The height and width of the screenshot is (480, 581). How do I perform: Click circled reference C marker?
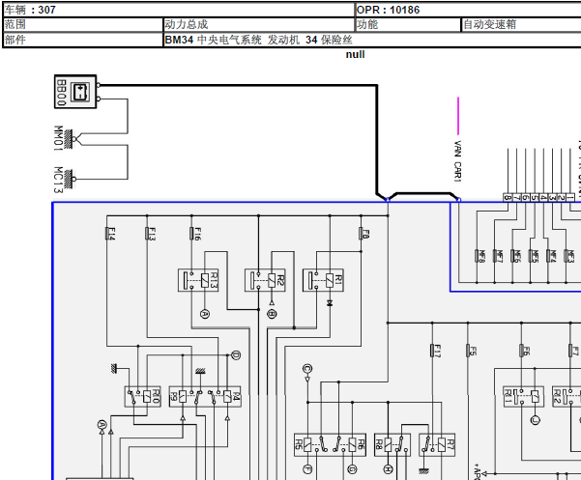(307, 369)
